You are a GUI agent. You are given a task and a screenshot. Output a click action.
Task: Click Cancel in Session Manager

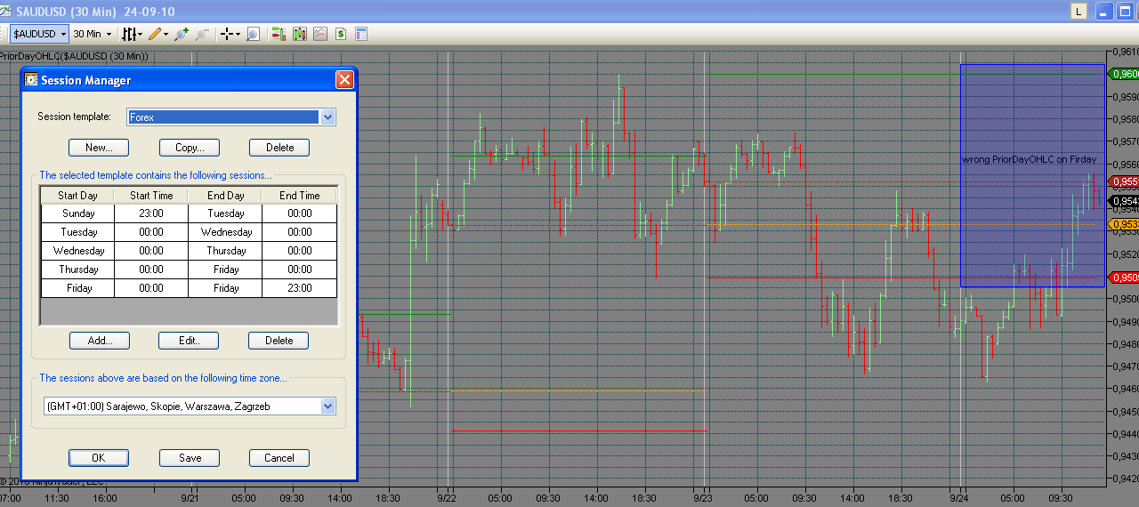point(279,458)
